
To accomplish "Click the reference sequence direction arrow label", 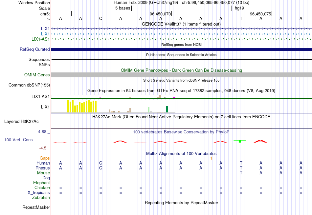I will click(47, 19).
